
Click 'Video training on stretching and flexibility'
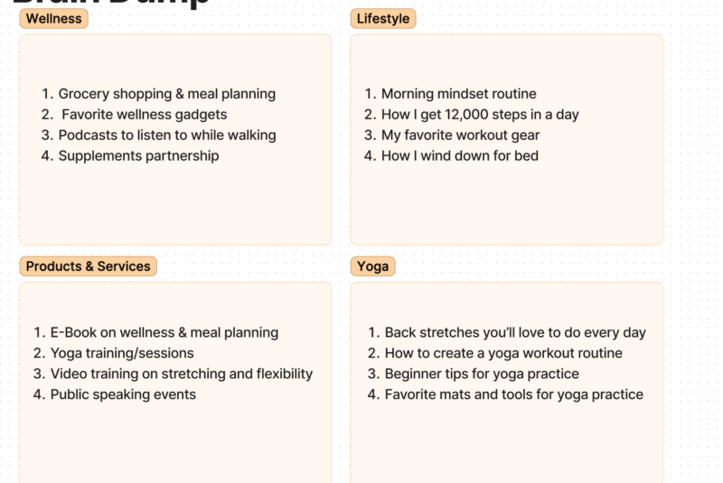[x=182, y=374]
